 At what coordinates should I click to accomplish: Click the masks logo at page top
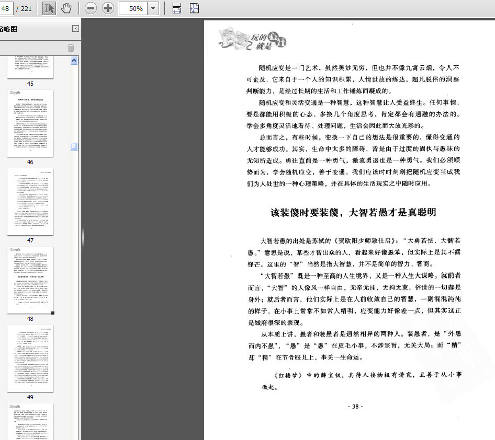(252, 40)
